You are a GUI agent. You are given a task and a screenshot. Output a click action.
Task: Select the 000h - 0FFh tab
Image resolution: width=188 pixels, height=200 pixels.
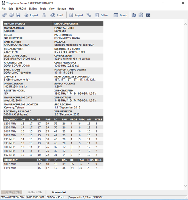pos(11,192)
